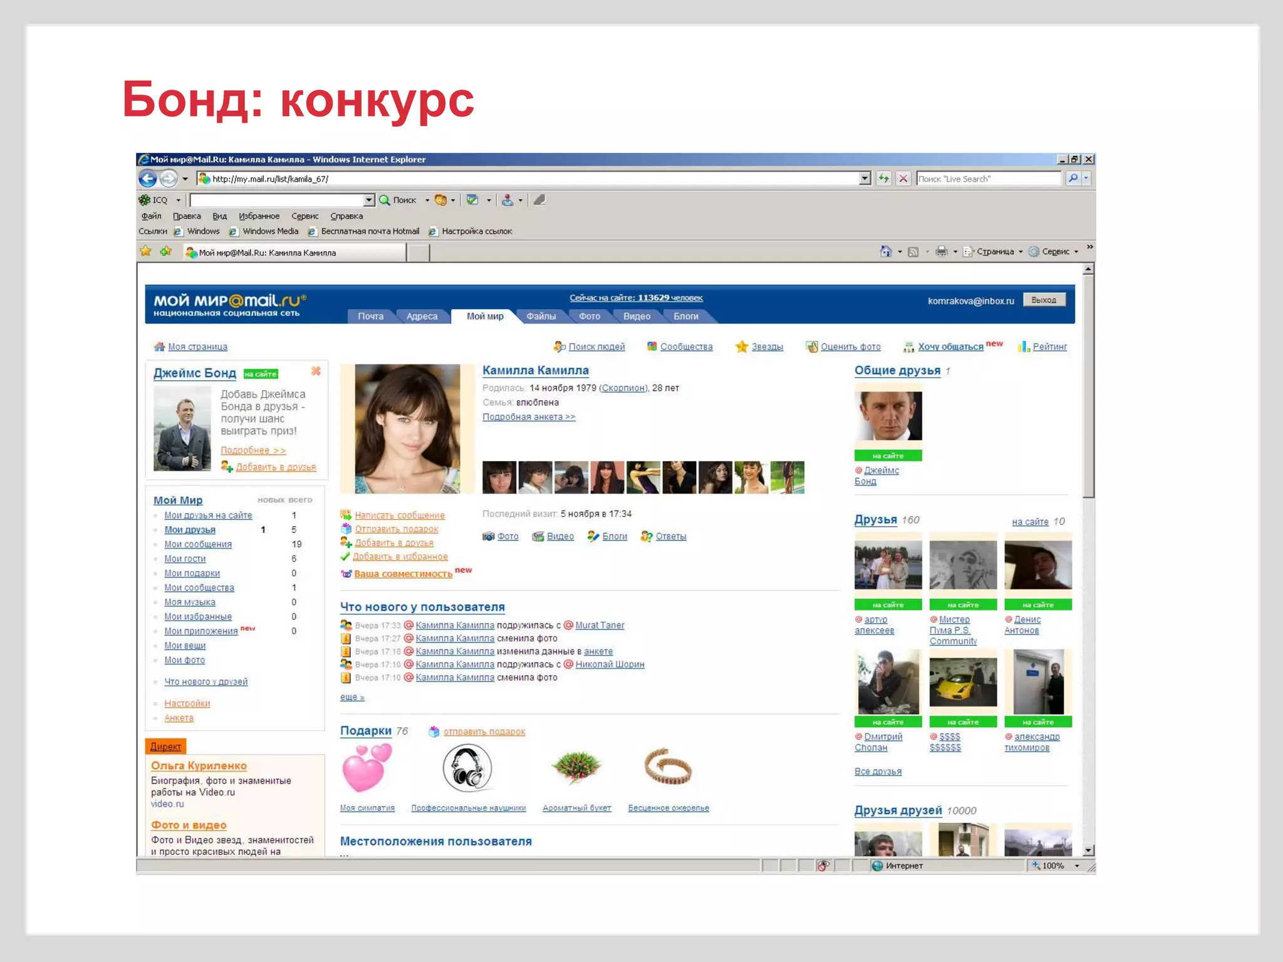Click the yellow car friend thumbnail

tap(963, 683)
